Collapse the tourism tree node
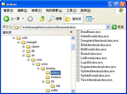 (38, 68)
